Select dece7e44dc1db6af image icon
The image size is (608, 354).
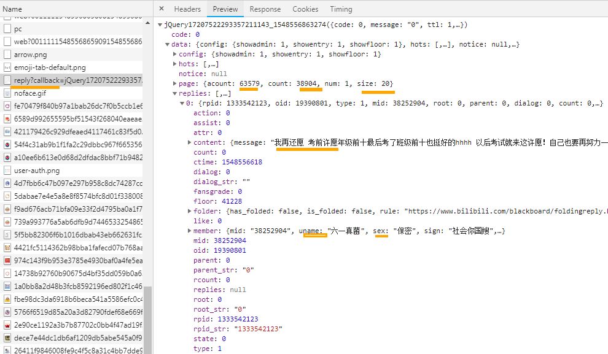tap(7, 337)
